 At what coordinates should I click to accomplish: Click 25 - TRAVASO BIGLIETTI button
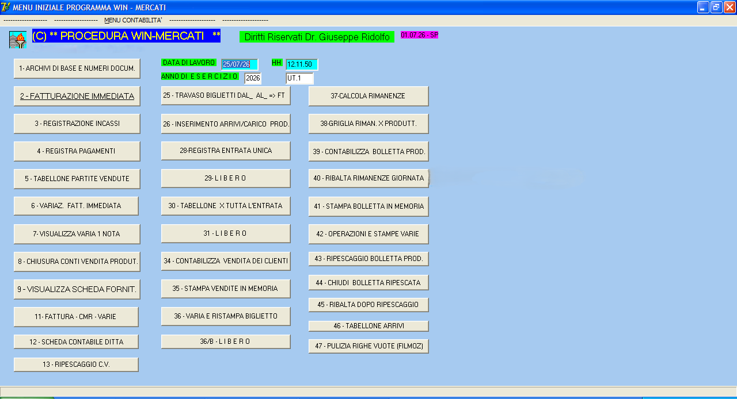[x=226, y=95]
